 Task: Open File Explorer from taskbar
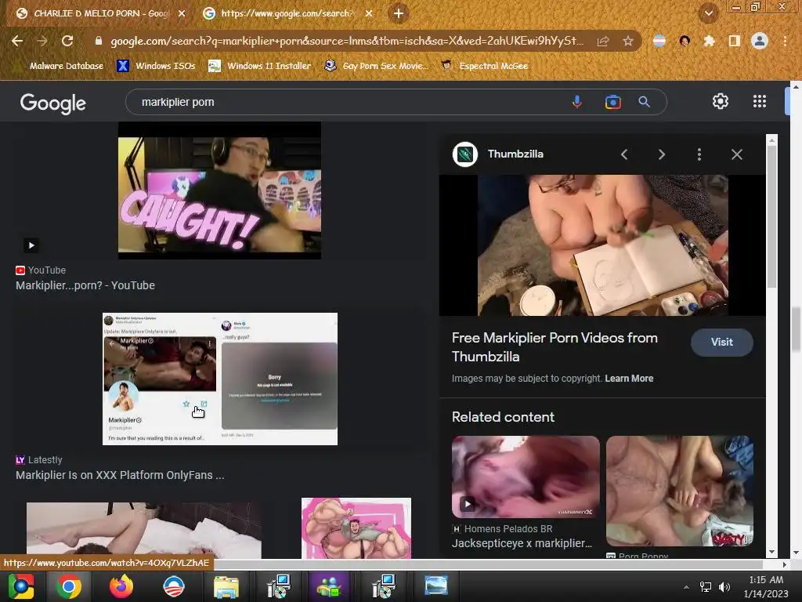pyautogui.click(x=226, y=586)
